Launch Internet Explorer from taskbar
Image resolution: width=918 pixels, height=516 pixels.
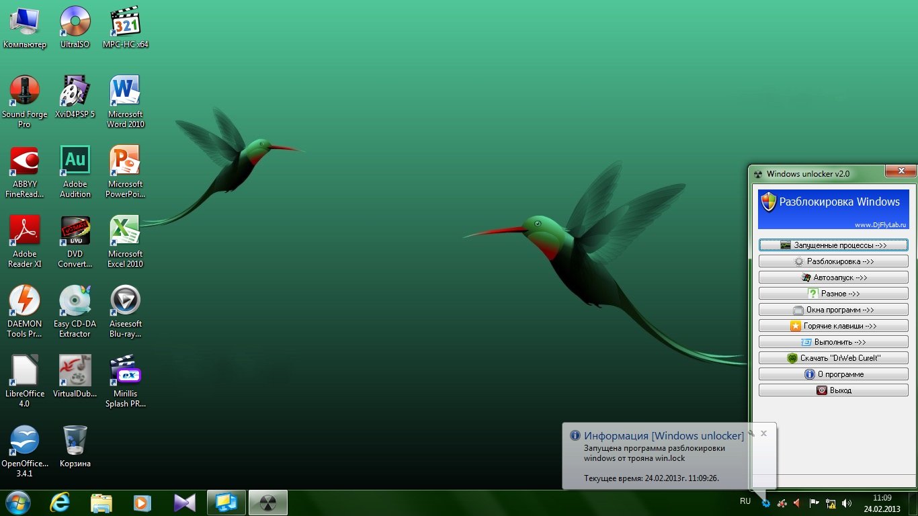[60, 503]
